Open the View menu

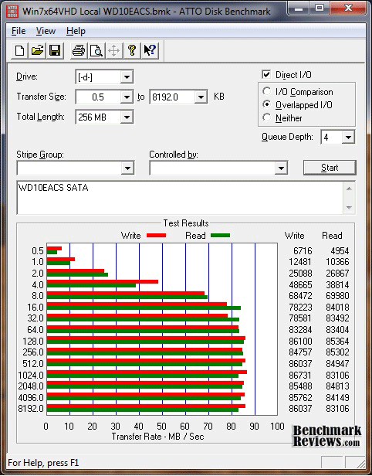coord(46,31)
